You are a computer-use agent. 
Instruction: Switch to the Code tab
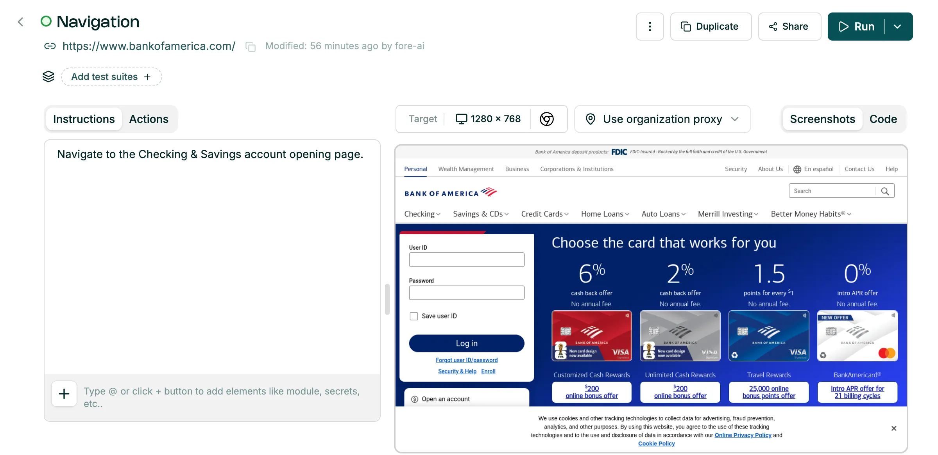[883, 119]
